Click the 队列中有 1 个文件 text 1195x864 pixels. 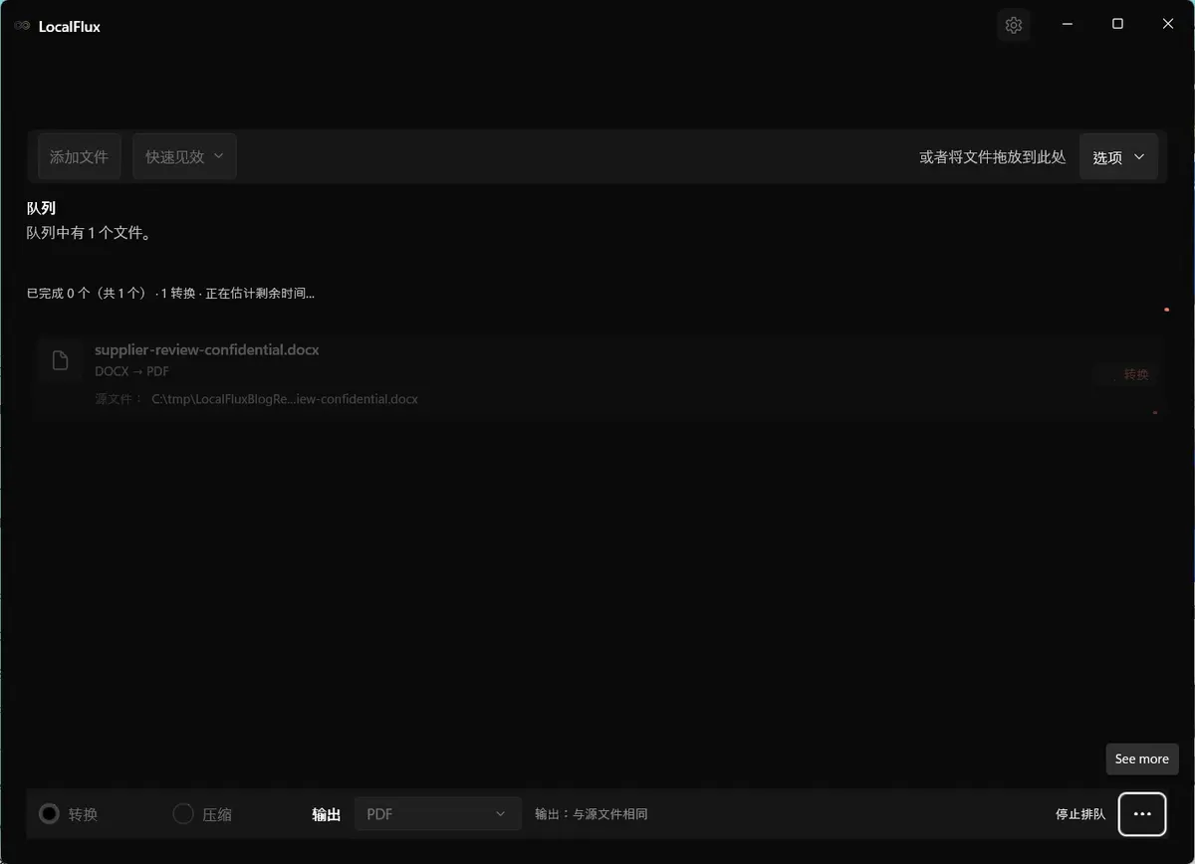pyautogui.click(x=89, y=233)
